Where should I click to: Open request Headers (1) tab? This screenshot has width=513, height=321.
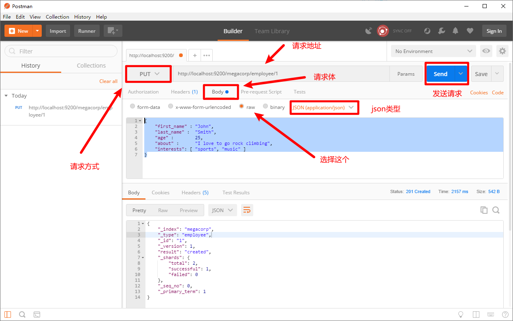[184, 92]
